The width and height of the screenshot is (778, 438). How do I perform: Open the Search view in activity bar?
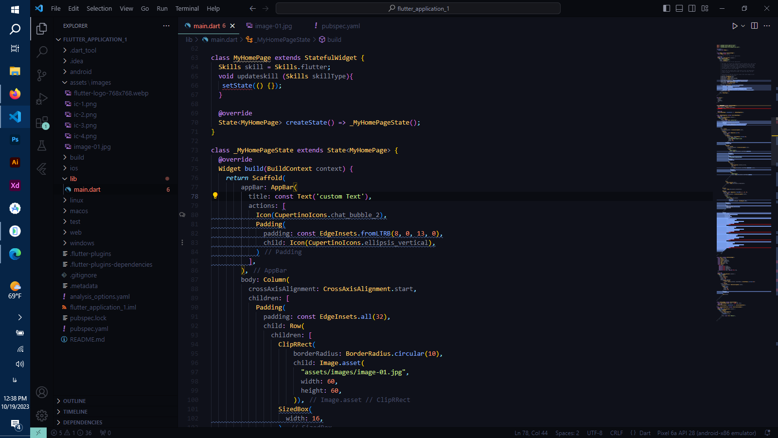click(42, 52)
